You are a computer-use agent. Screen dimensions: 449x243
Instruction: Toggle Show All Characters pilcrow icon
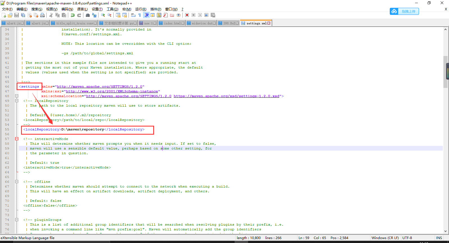click(x=140, y=15)
